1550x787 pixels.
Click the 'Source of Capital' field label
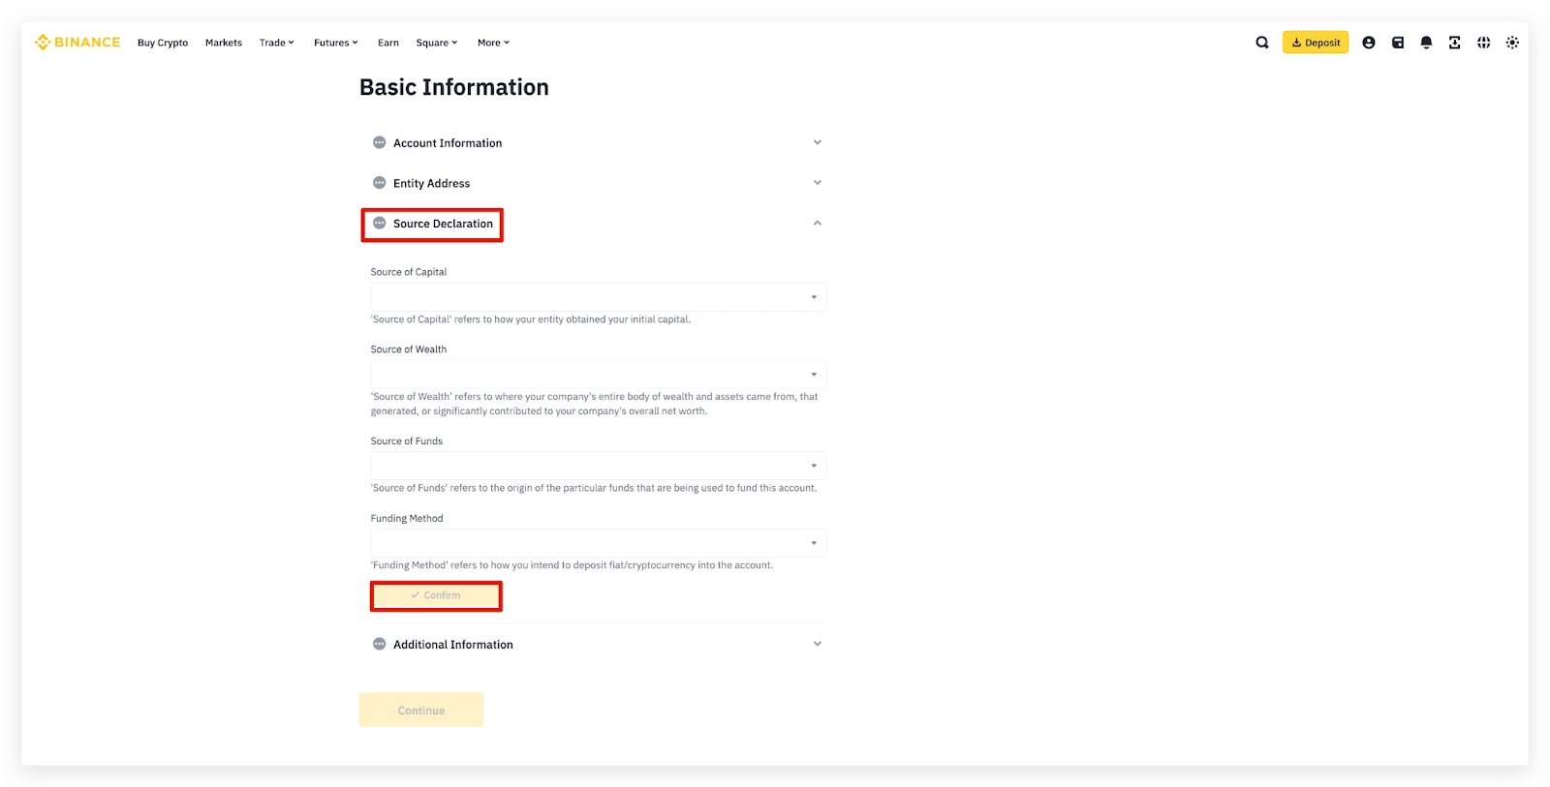(409, 272)
